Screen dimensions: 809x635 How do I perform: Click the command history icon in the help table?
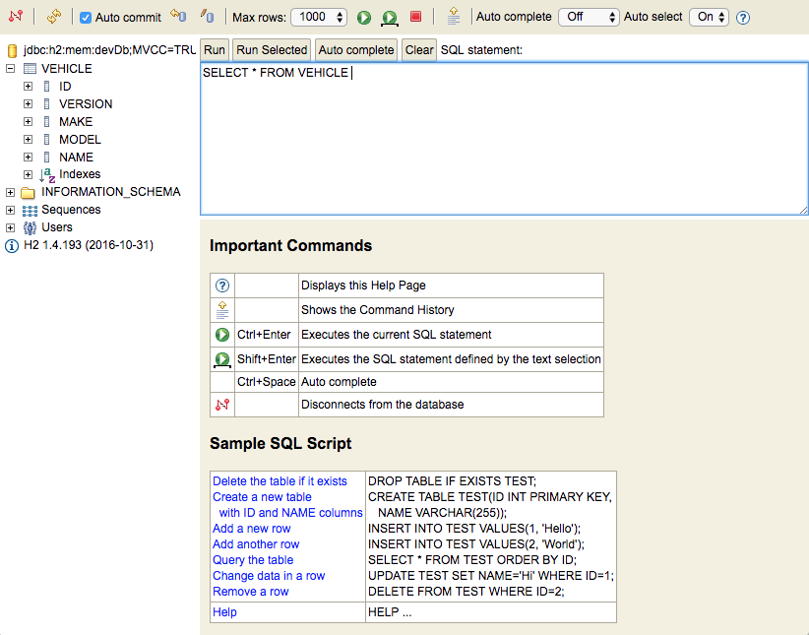click(x=222, y=310)
